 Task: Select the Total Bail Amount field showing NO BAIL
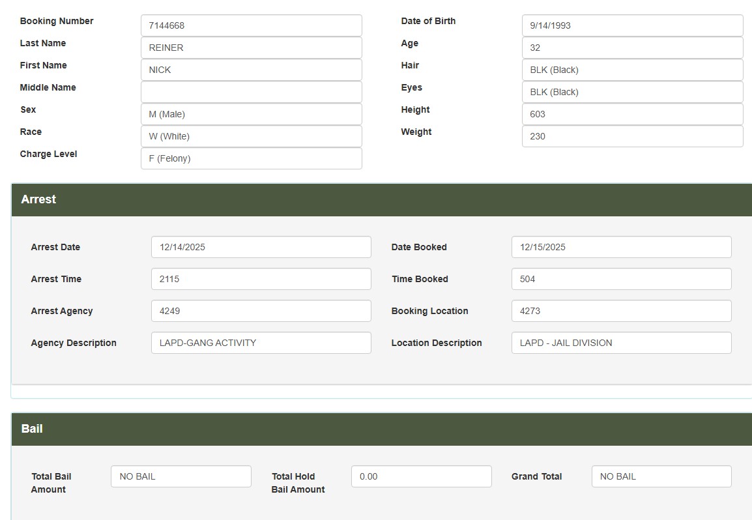(181, 476)
